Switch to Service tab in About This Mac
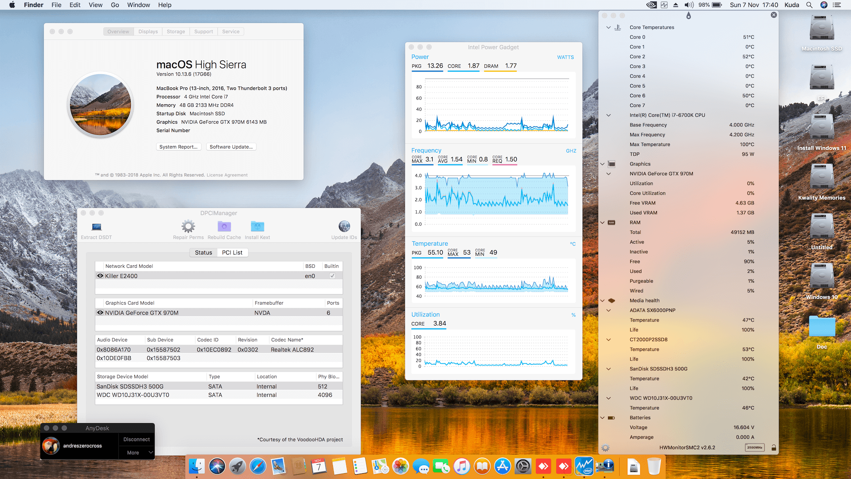Screen dimensions: 851x479 (x=231, y=31)
